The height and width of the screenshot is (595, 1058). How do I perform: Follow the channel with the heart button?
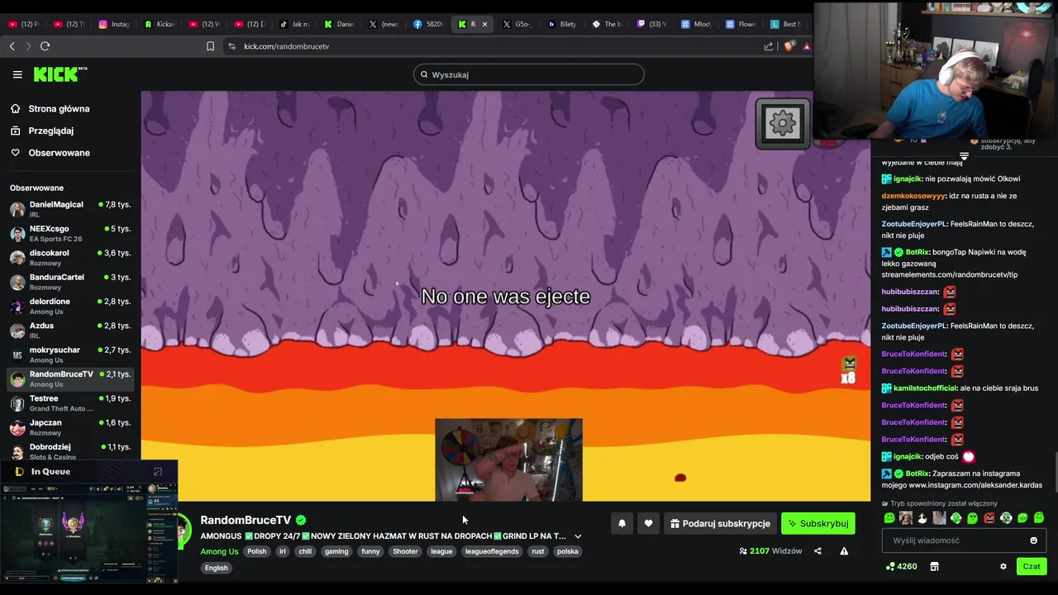tap(648, 523)
